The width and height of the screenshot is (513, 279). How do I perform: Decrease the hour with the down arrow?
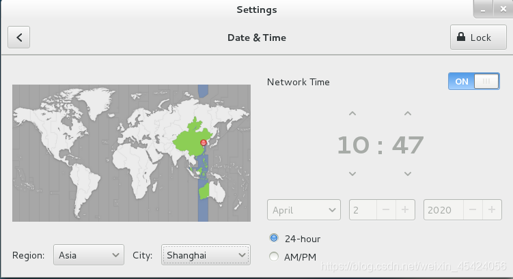[352, 174]
